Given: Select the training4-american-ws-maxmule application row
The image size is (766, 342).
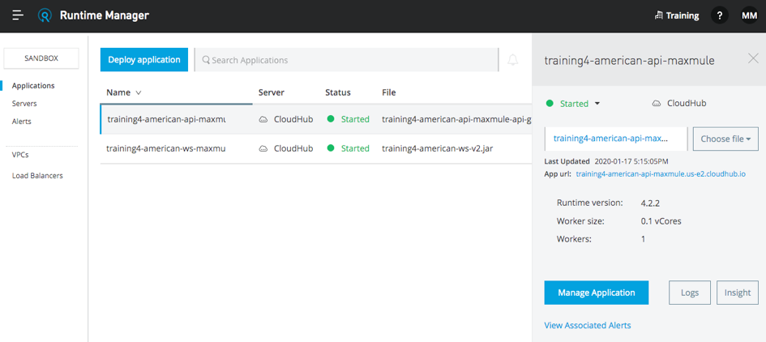Looking at the screenshot, I should 315,148.
